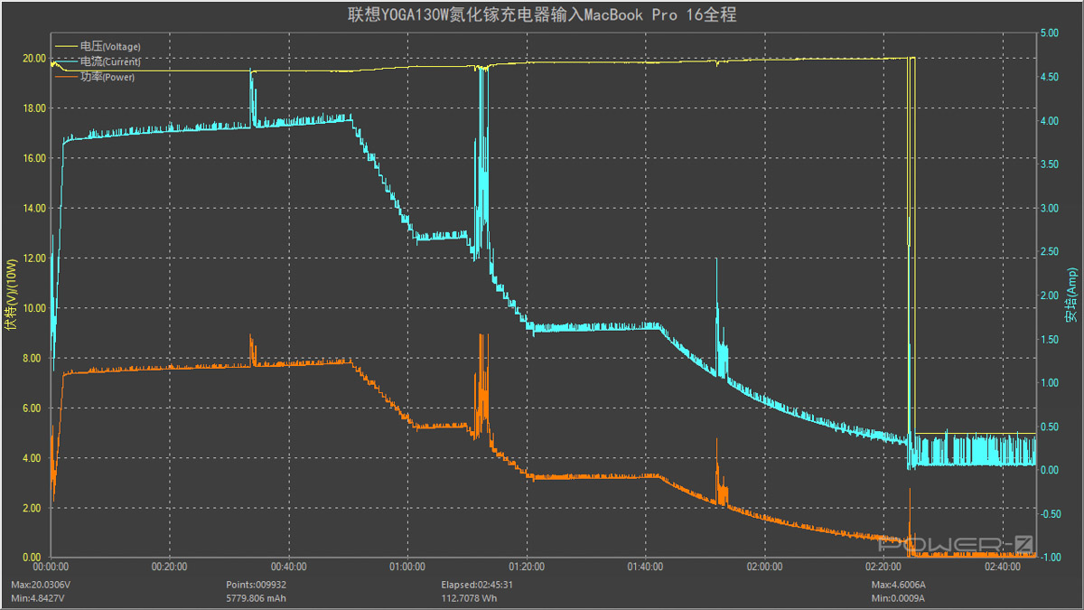Image resolution: width=1084 pixels, height=610 pixels.
Task: Select the Max 4.6006A current readout
Action: pos(897,585)
